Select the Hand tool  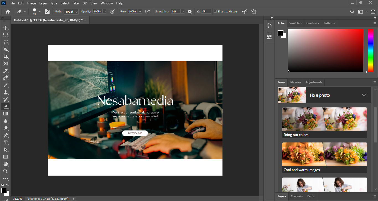pyautogui.click(x=6, y=164)
